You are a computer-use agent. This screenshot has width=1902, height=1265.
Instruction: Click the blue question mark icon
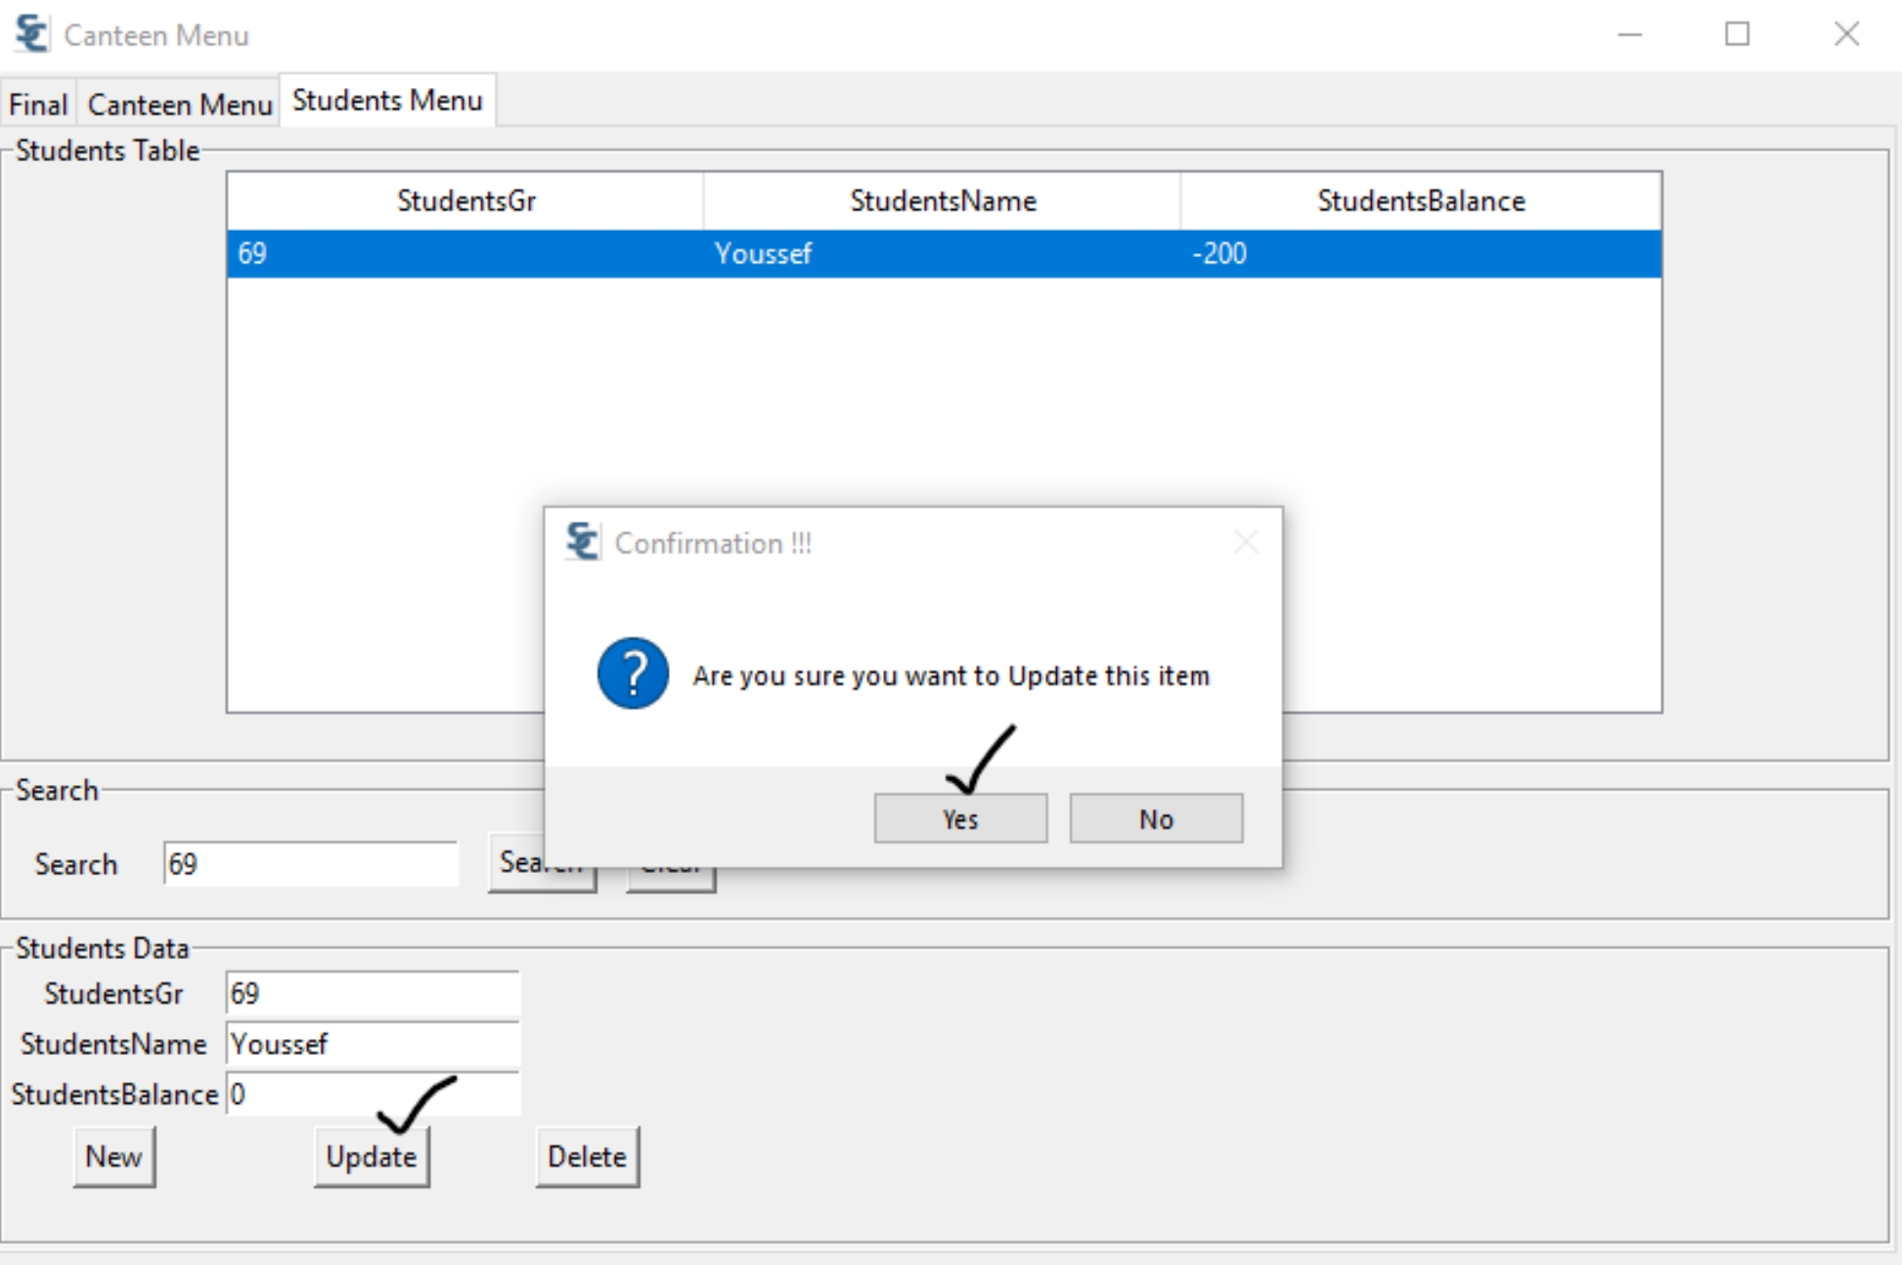(633, 674)
